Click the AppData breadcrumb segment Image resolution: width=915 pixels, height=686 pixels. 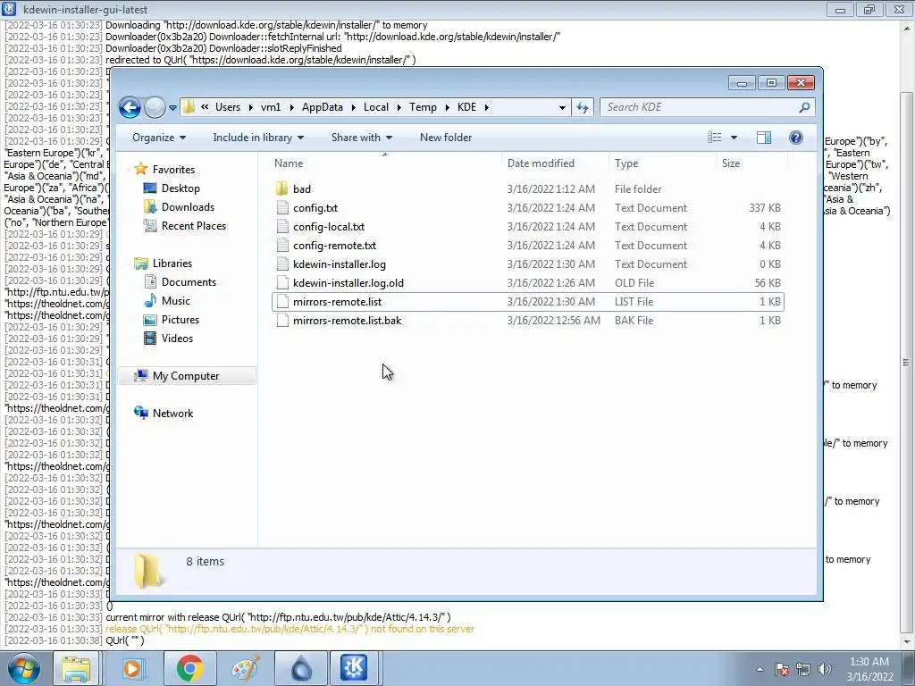[322, 107]
